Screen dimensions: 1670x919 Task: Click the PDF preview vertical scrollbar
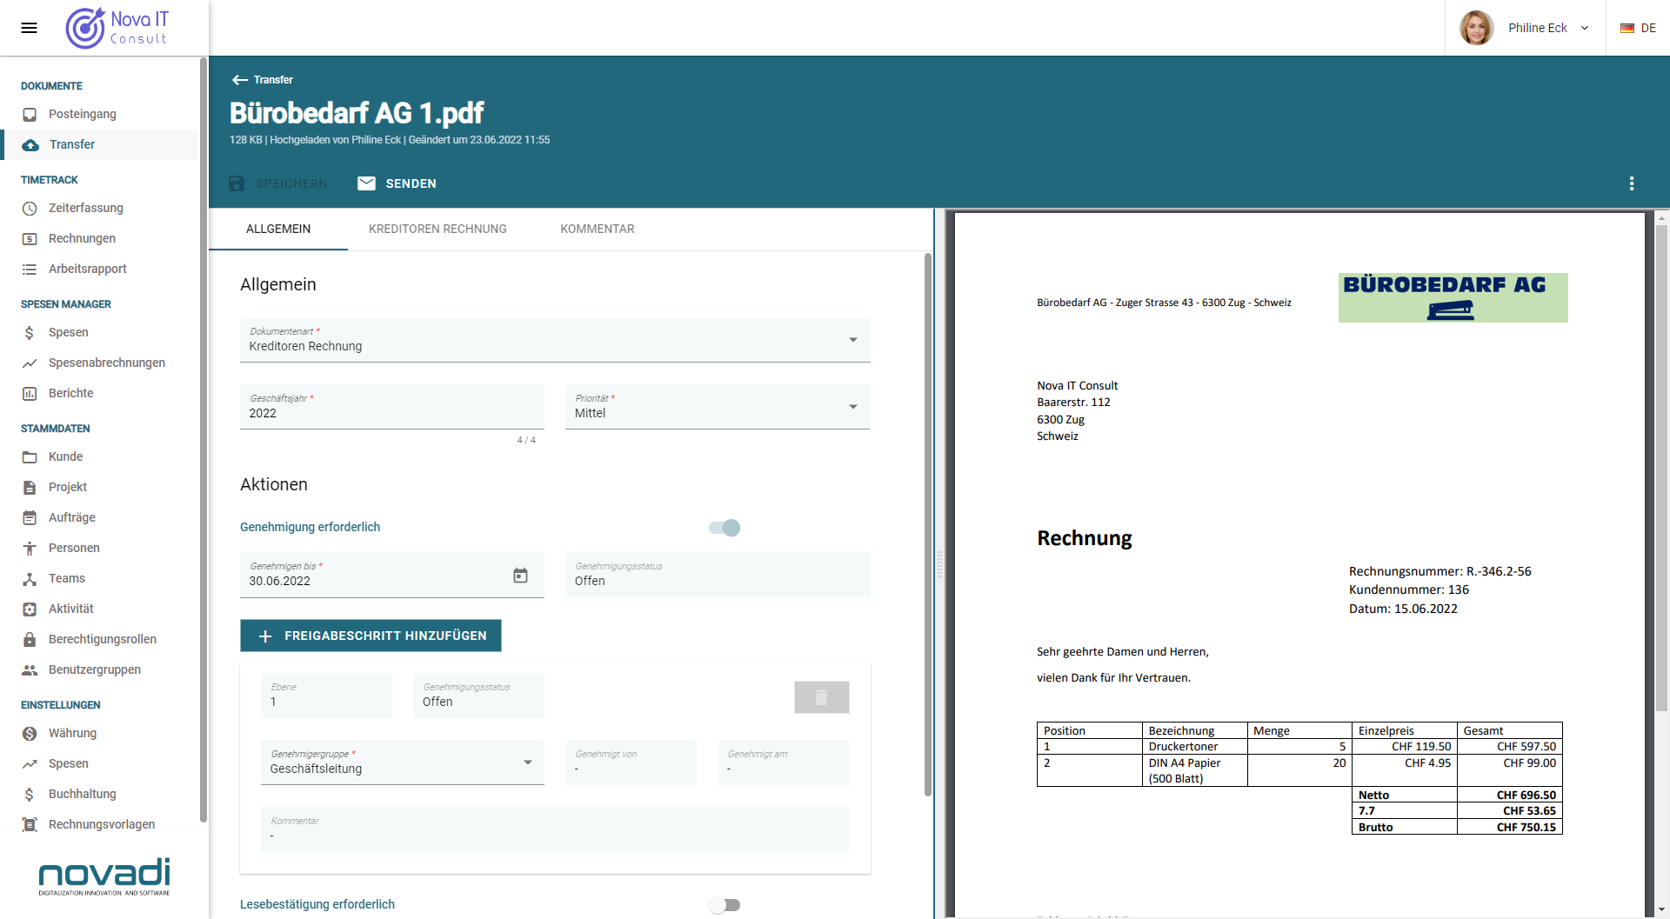[1661, 469]
